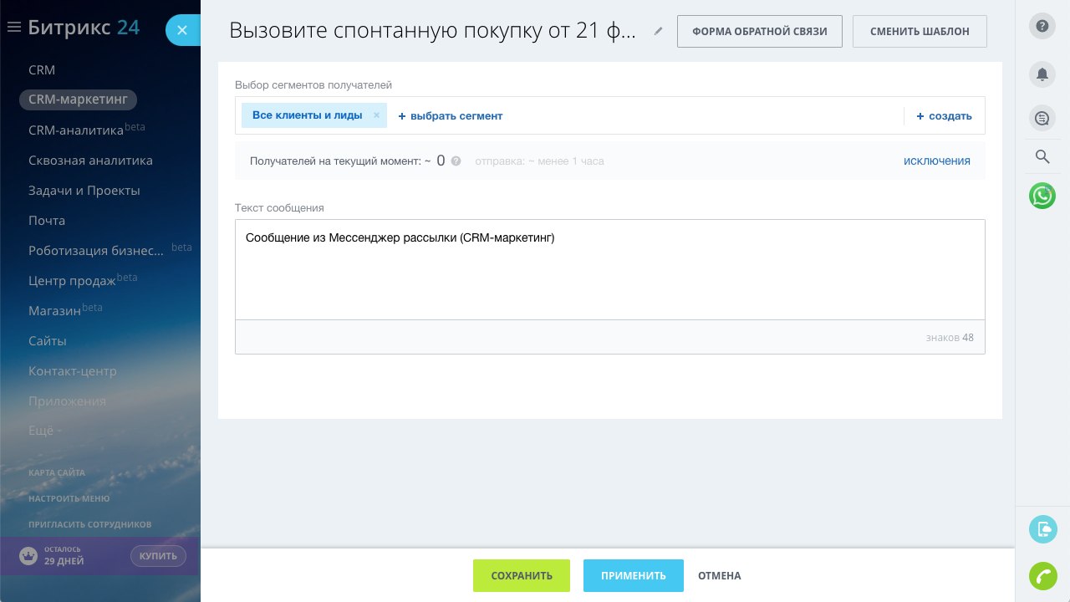Click выбрать сегмент to add a segment
Viewport: 1070px width, 602px height.
[x=451, y=116]
